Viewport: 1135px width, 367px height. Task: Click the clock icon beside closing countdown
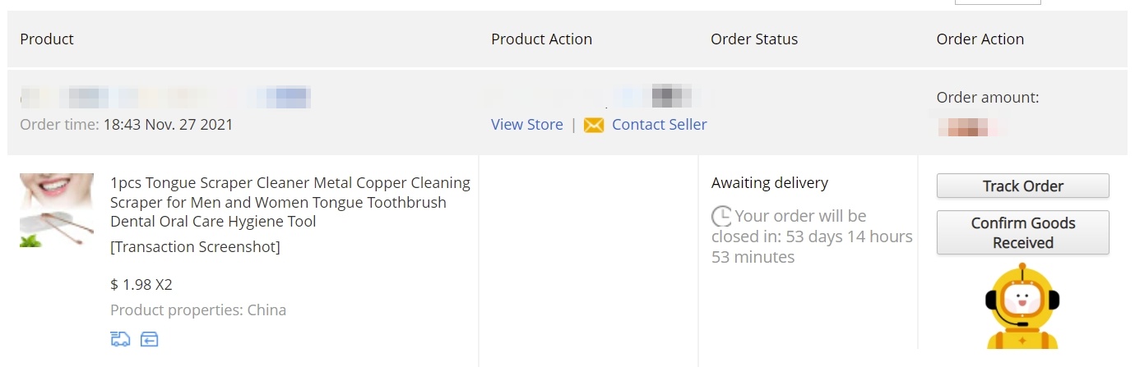point(721,217)
